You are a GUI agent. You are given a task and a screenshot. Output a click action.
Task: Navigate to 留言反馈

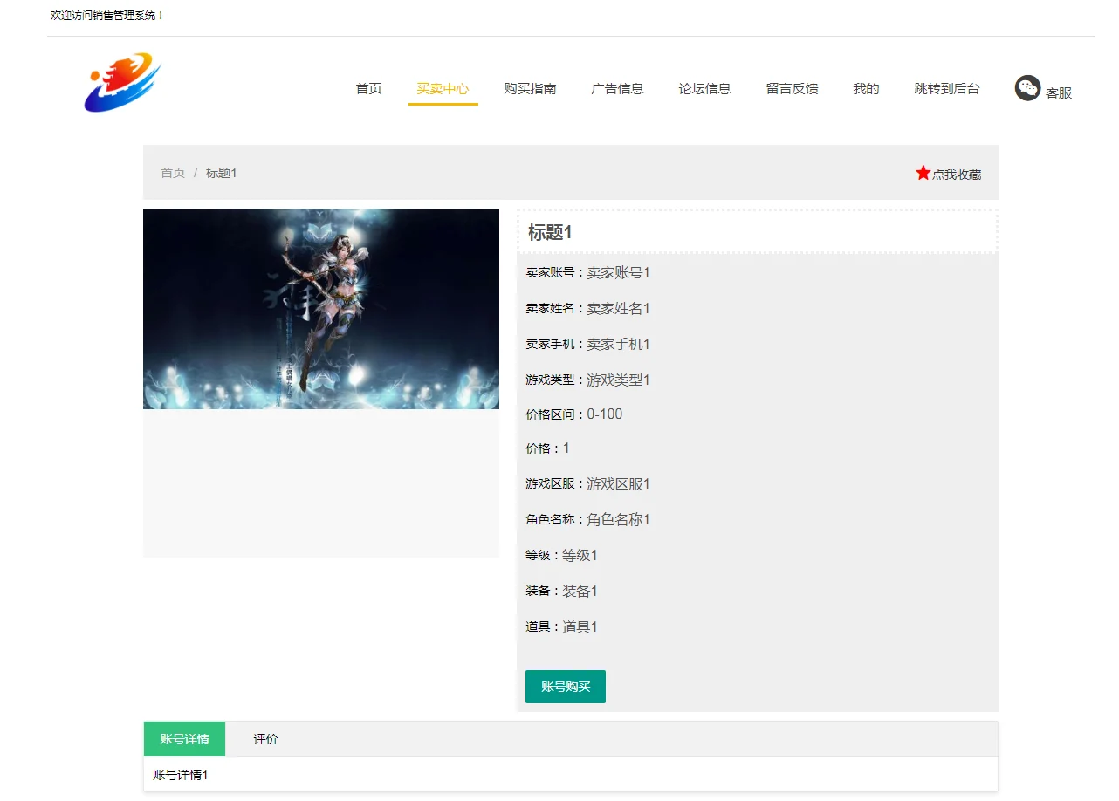(792, 88)
